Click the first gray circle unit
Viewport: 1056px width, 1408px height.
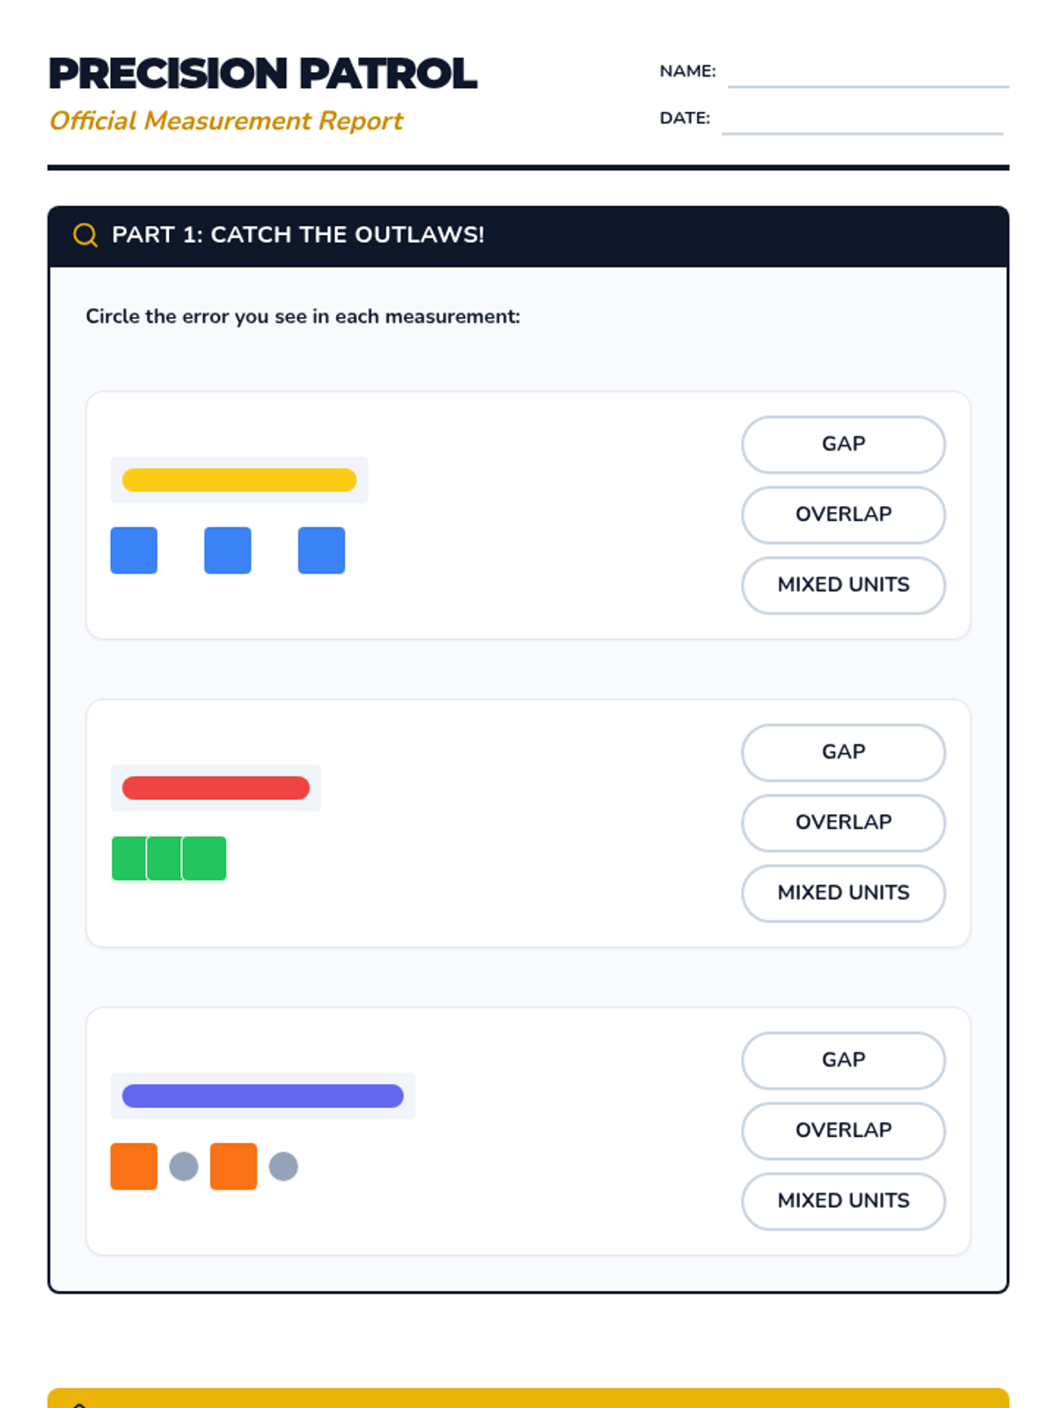click(184, 1167)
